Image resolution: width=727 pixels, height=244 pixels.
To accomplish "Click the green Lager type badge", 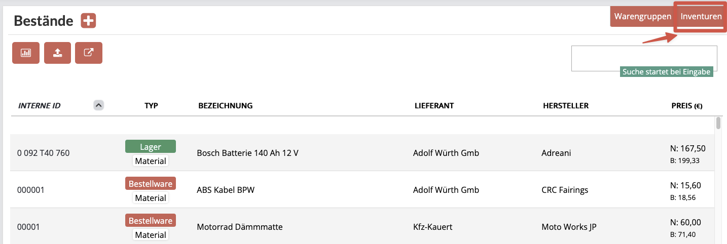I will [x=151, y=147].
